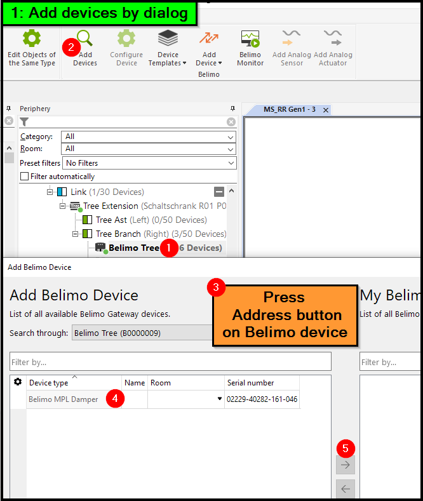Image resolution: width=423 pixels, height=501 pixels.
Task: Click the left arrow remove button
Action: [x=346, y=488]
